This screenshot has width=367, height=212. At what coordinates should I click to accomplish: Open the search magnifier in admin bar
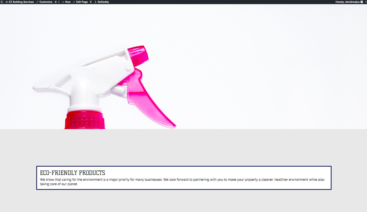click(x=366, y=2)
